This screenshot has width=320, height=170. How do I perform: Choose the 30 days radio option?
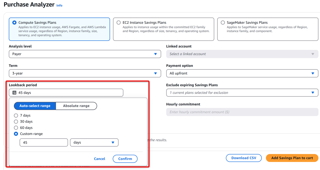click(16, 122)
